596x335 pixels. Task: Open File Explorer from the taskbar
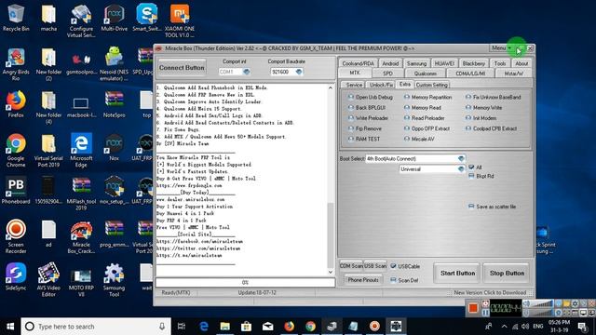[x=225, y=327]
